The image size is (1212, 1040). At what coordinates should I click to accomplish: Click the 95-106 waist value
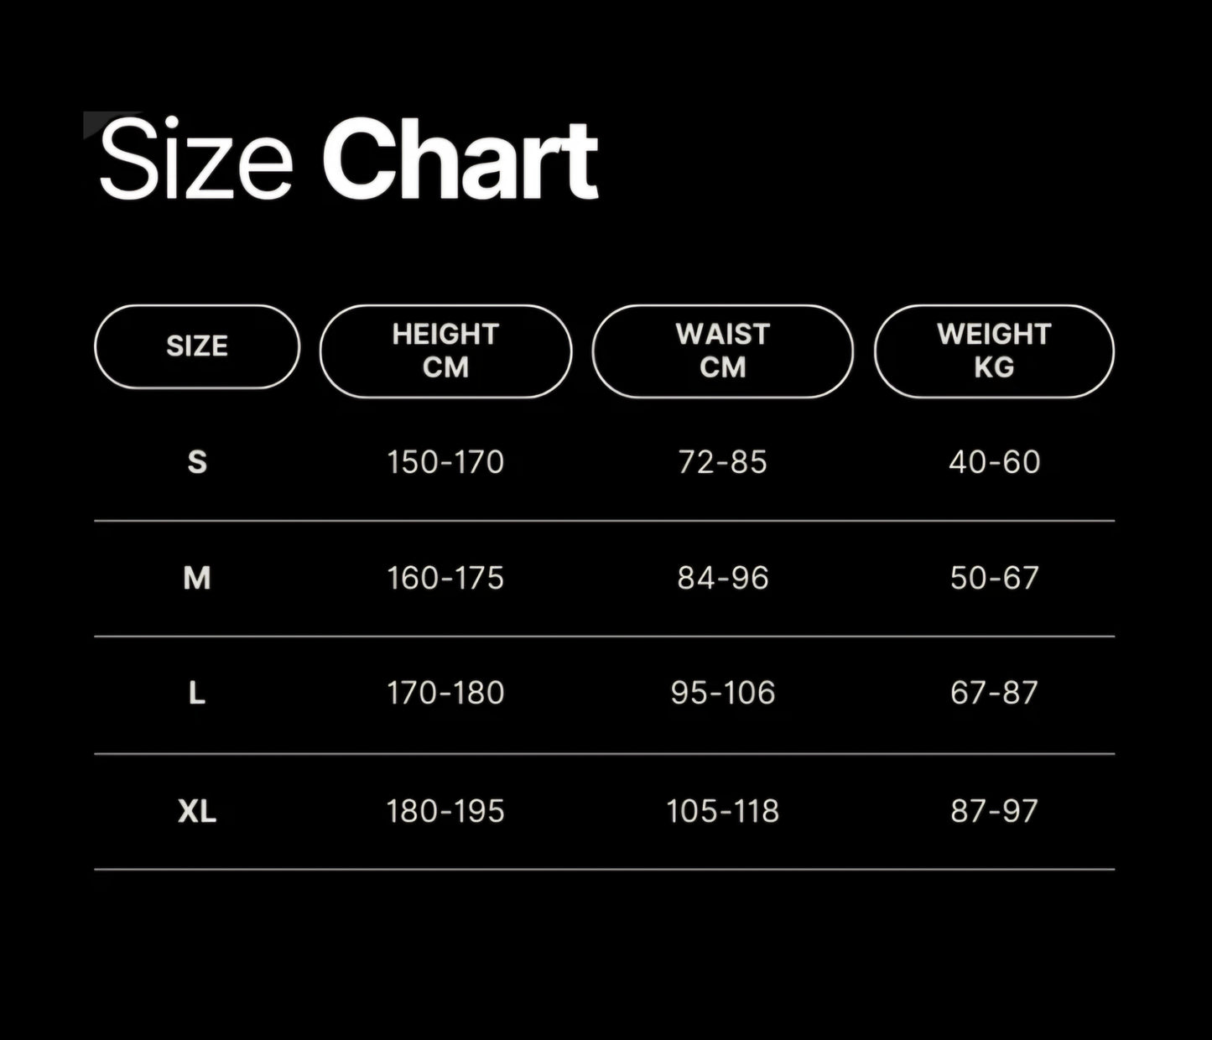pos(722,693)
